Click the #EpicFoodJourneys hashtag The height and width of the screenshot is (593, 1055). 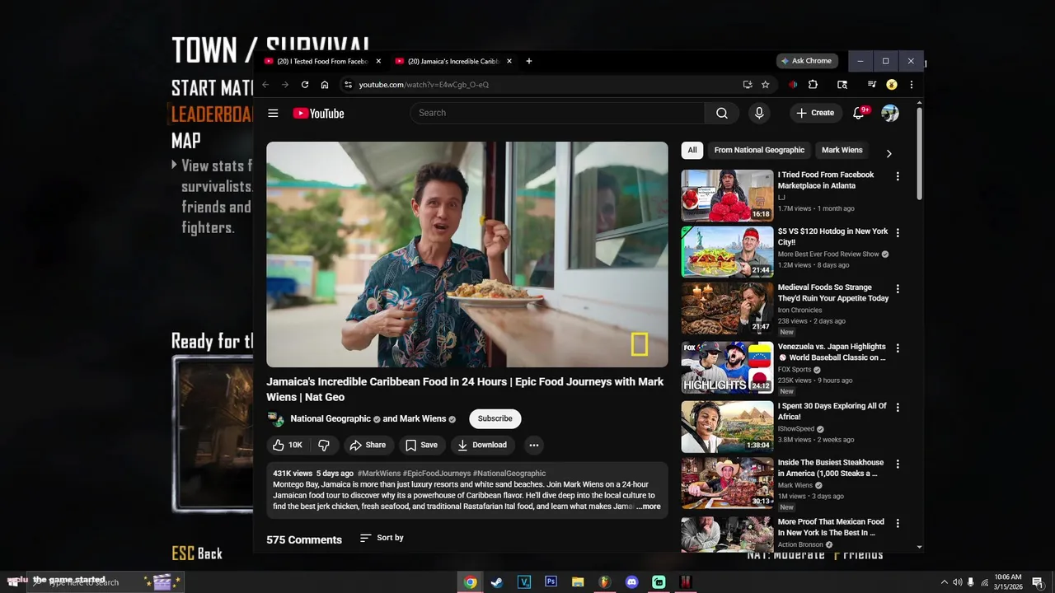click(437, 474)
